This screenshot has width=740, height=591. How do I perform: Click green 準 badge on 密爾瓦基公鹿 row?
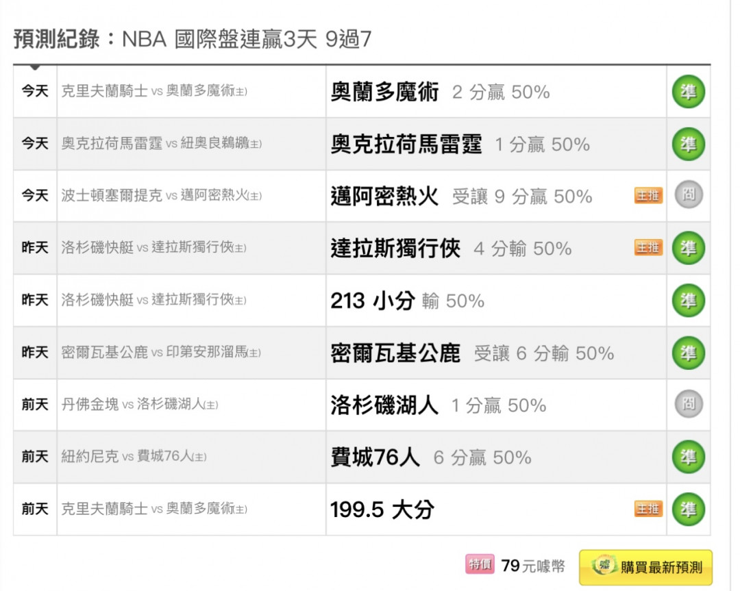688,353
